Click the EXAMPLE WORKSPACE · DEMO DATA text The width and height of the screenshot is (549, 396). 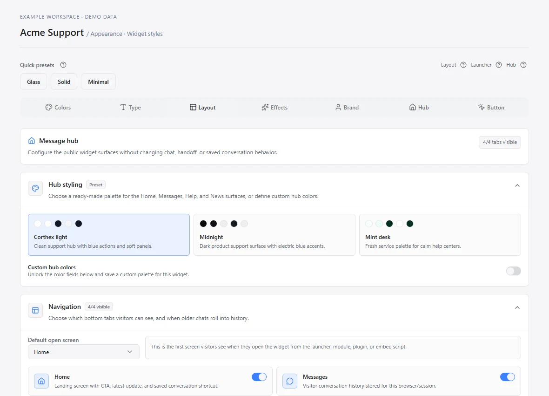pyautogui.click(x=68, y=17)
